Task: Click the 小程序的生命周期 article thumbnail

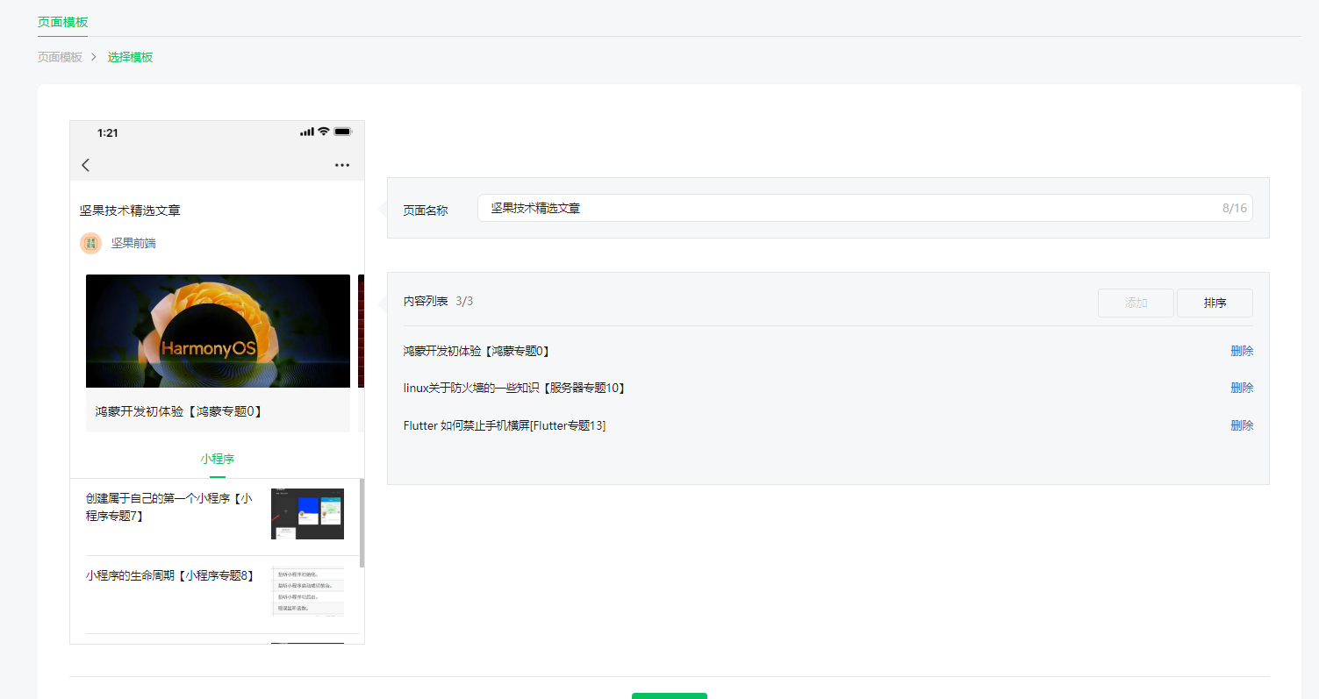Action: click(x=307, y=592)
